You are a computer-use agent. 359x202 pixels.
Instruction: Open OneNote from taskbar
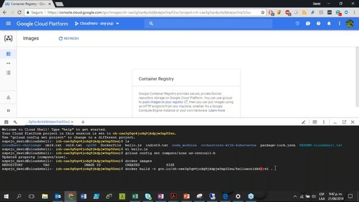(x=161, y=196)
